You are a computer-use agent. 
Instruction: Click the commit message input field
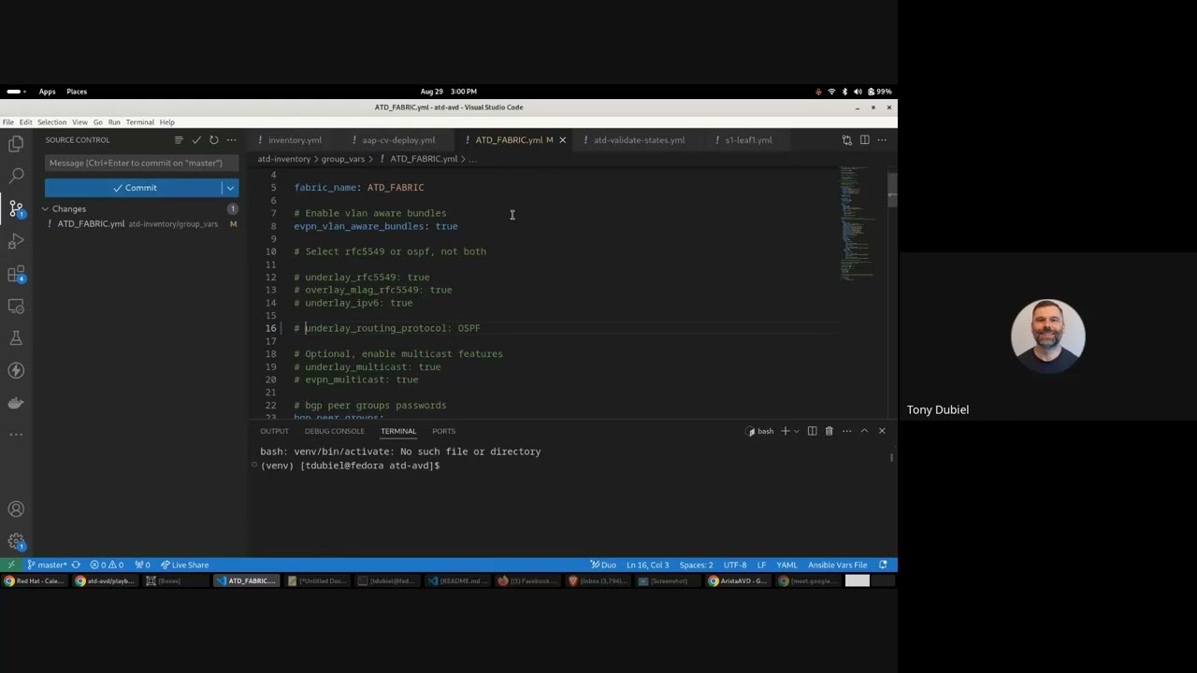click(141, 164)
